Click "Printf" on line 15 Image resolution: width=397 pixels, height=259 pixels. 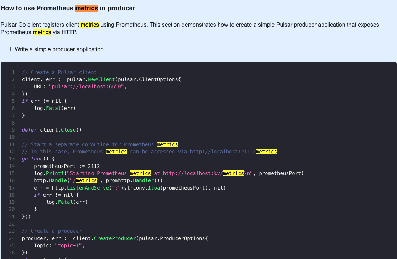(x=55, y=173)
